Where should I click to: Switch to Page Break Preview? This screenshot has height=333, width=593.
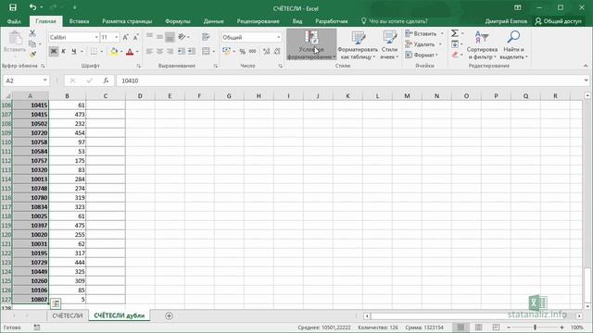tap(496, 327)
